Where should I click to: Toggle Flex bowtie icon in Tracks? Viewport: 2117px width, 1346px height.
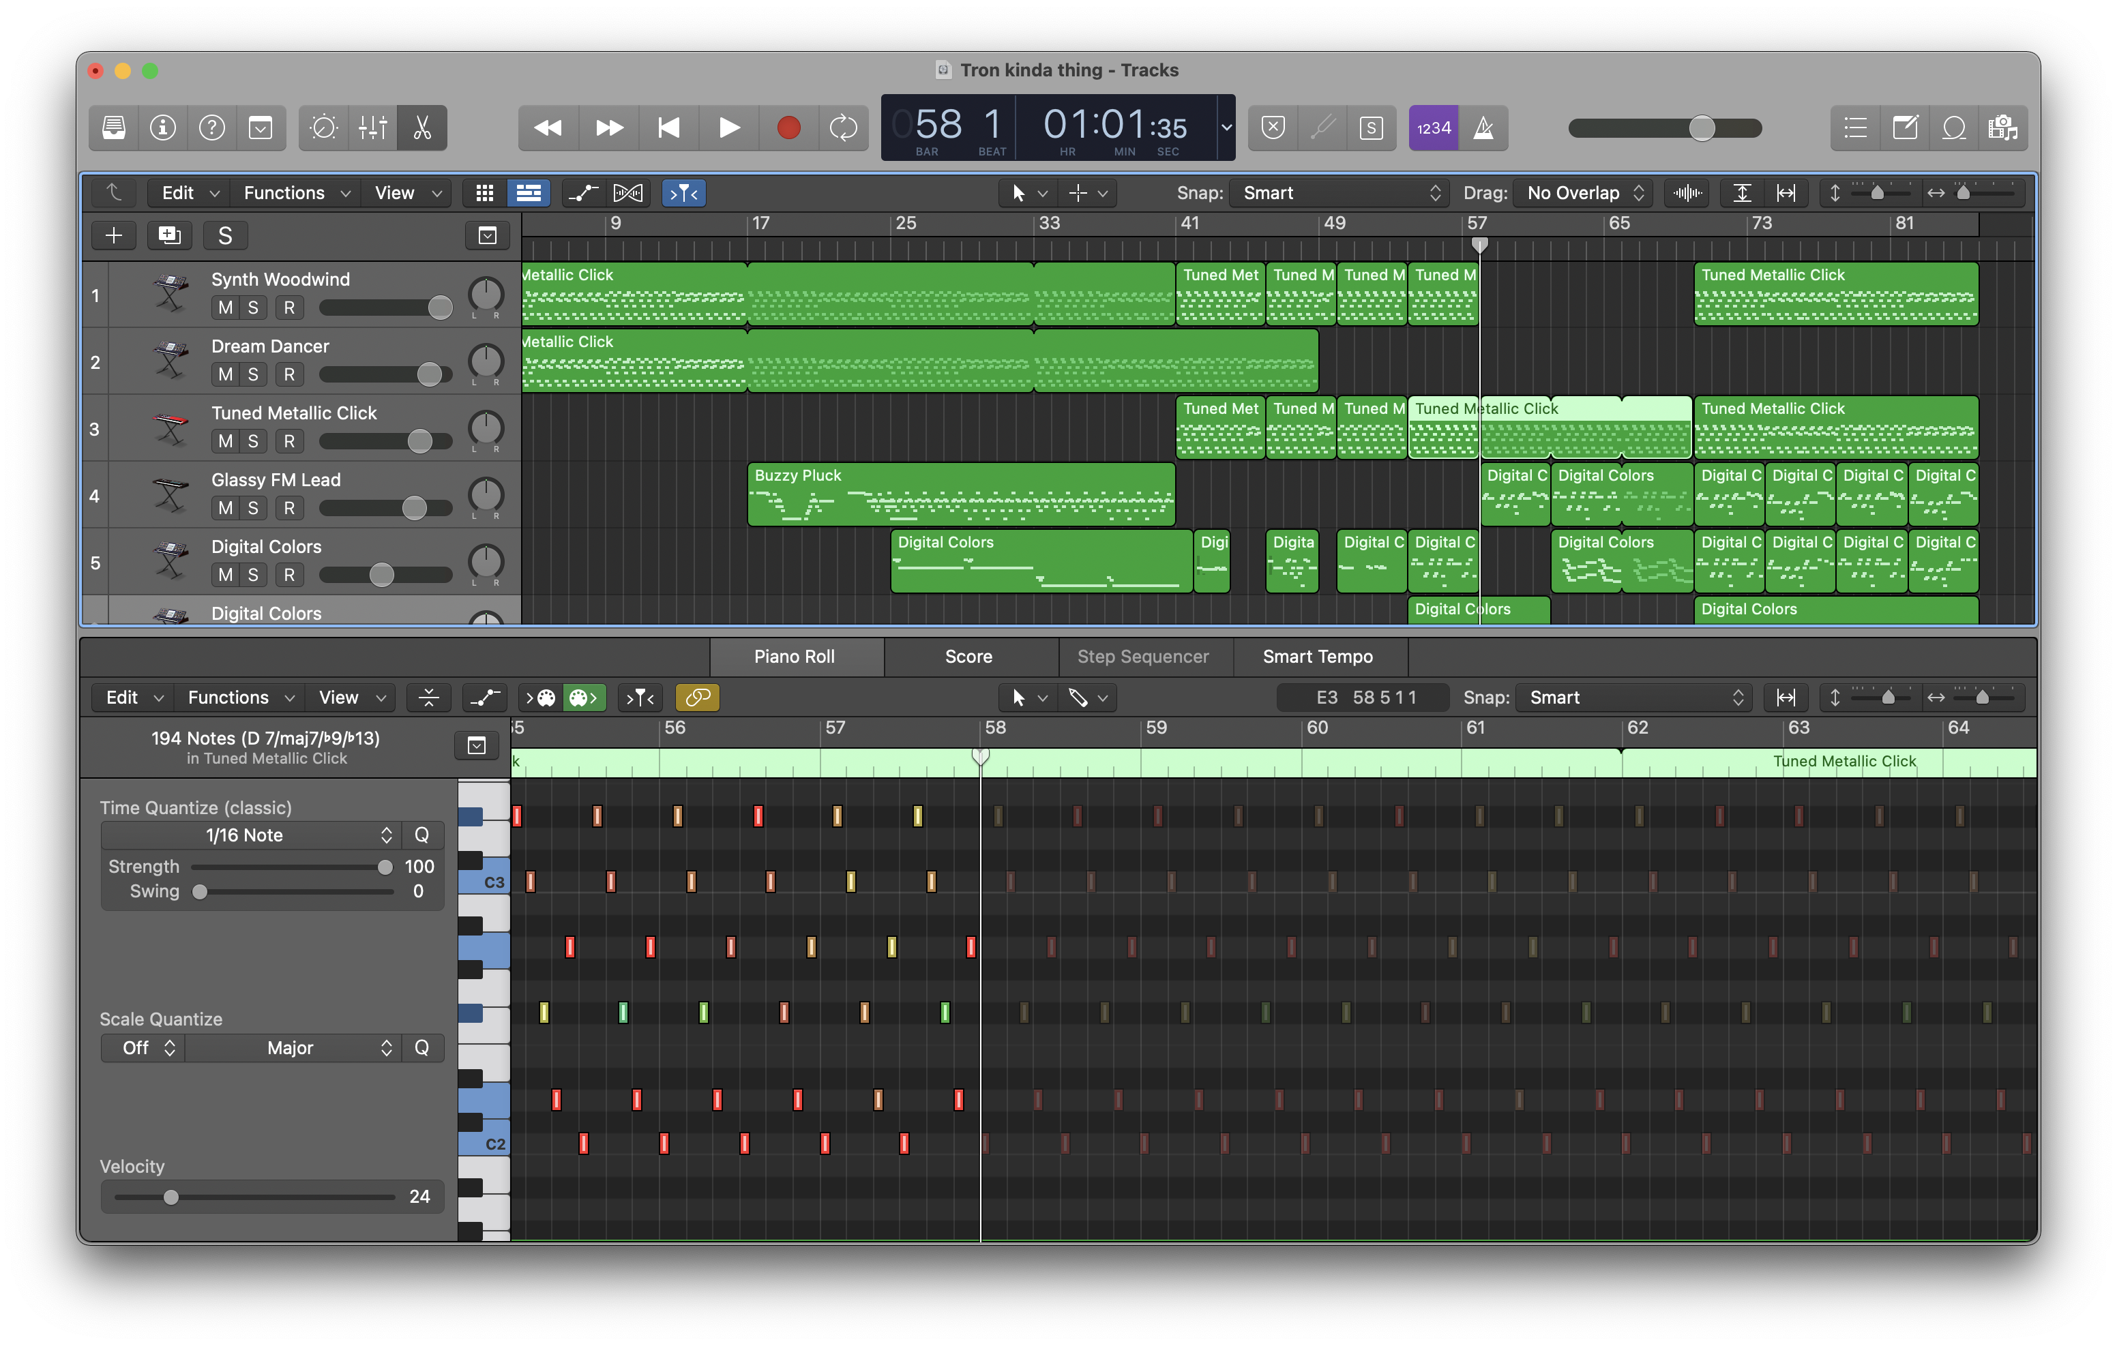tap(627, 192)
